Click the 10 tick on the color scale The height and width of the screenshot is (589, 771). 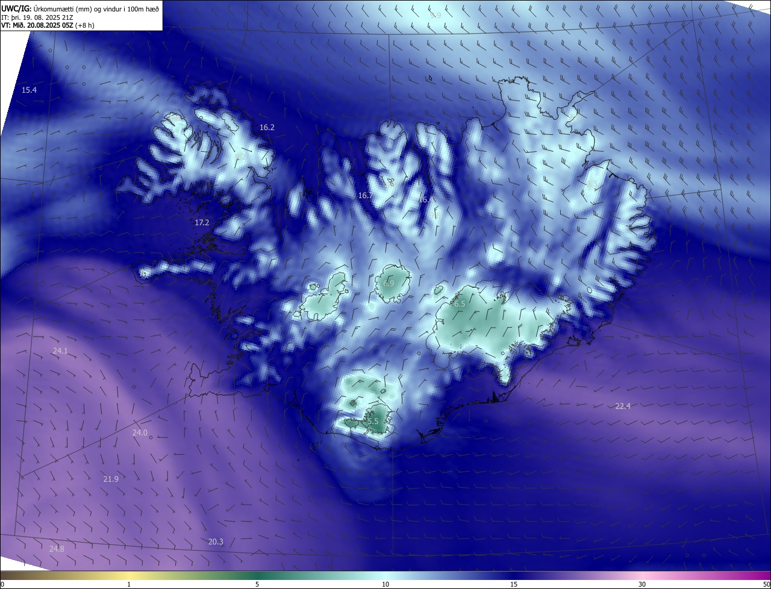coord(385,585)
